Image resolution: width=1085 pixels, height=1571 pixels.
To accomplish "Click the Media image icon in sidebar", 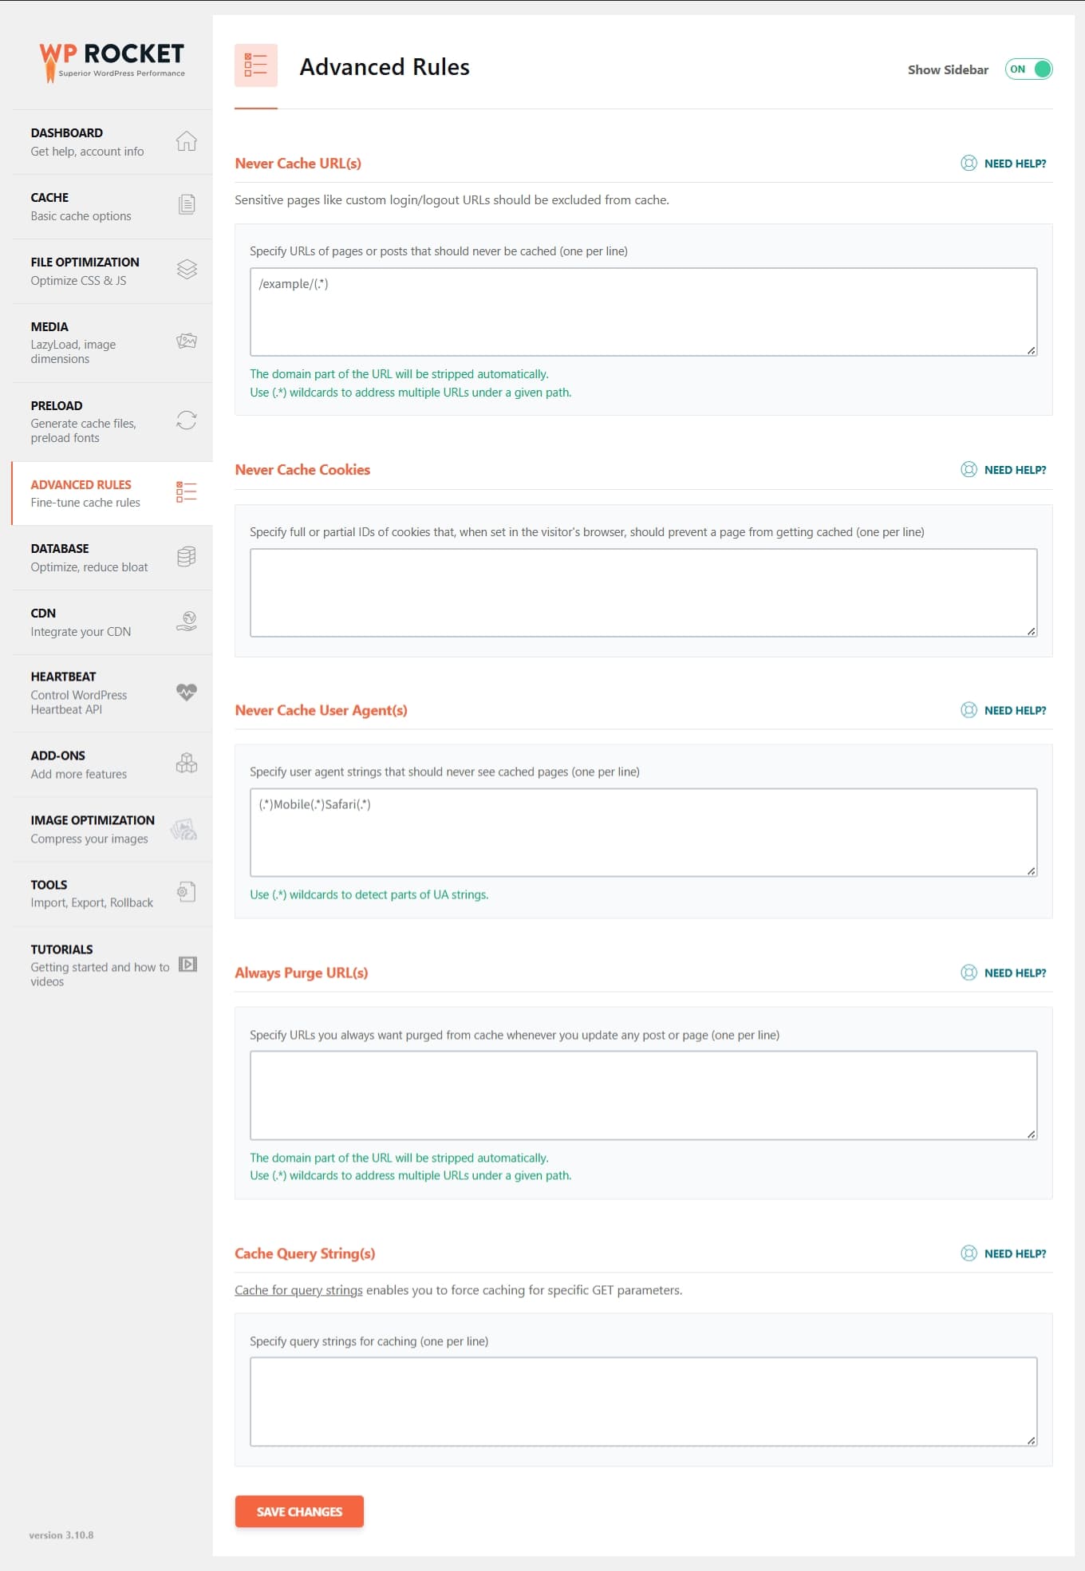I will coord(186,341).
